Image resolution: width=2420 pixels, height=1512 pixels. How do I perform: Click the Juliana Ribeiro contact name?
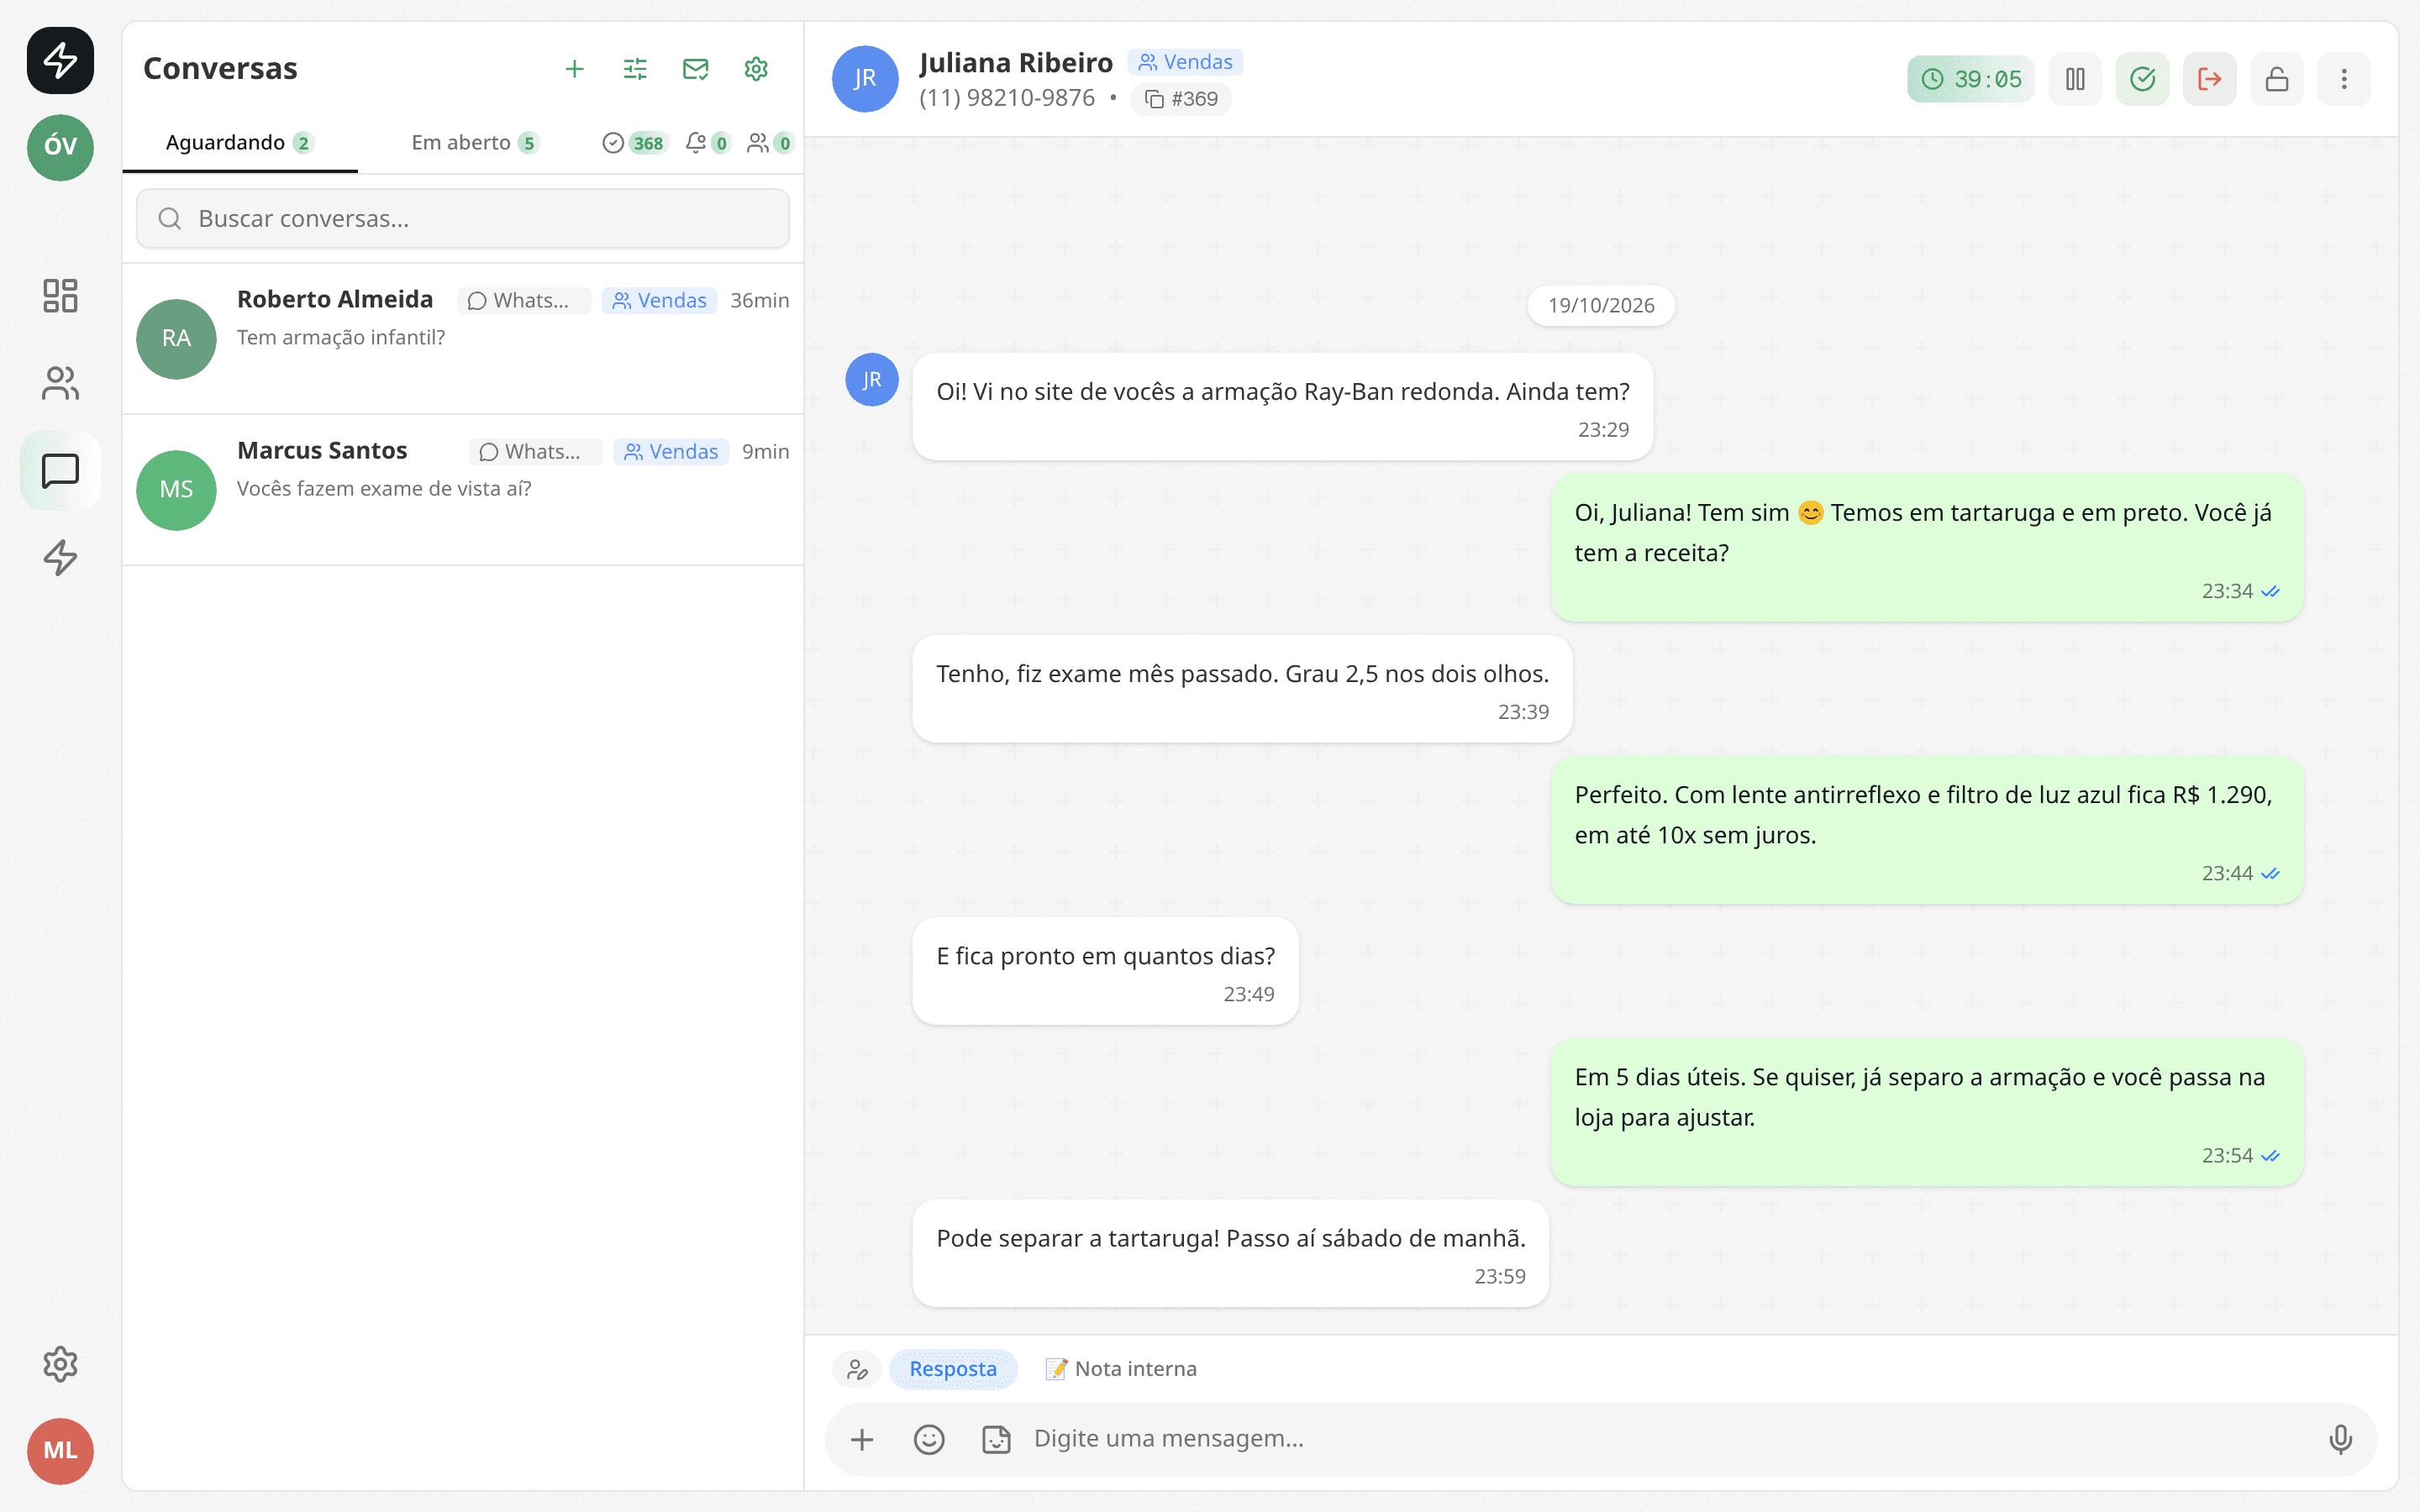point(1016,63)
